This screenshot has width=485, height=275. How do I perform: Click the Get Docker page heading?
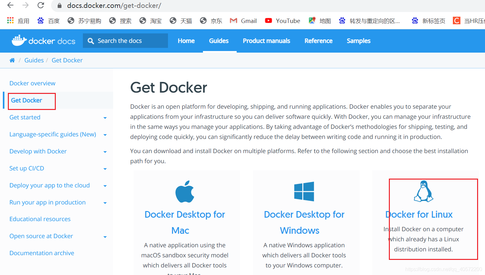click(169, 88)
